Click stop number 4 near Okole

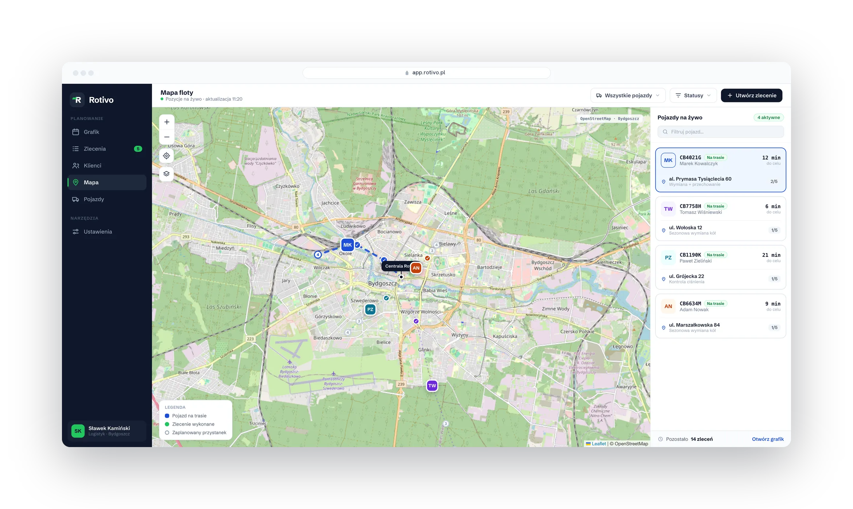318,255
